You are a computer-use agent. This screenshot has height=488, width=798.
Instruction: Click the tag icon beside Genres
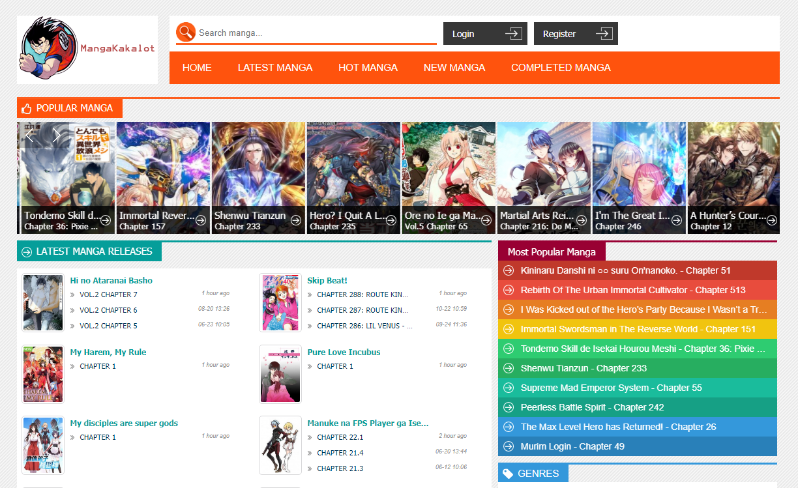point(508,474)
